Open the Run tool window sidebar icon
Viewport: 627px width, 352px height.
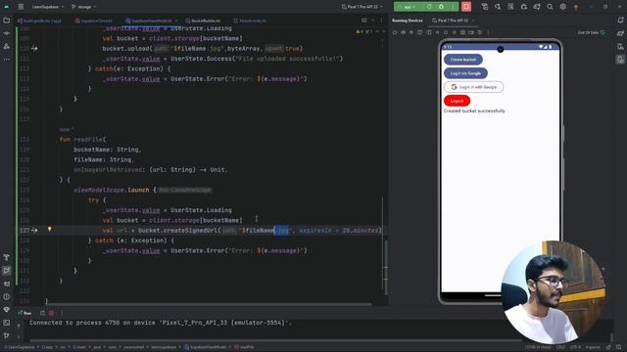[x=7, y=270]
